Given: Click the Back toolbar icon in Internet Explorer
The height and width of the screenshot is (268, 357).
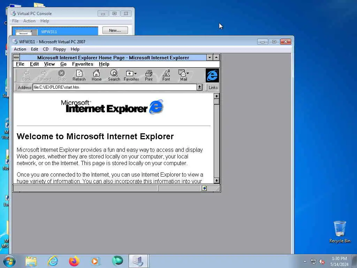Looking at the screenshot, I should [26, 75].
